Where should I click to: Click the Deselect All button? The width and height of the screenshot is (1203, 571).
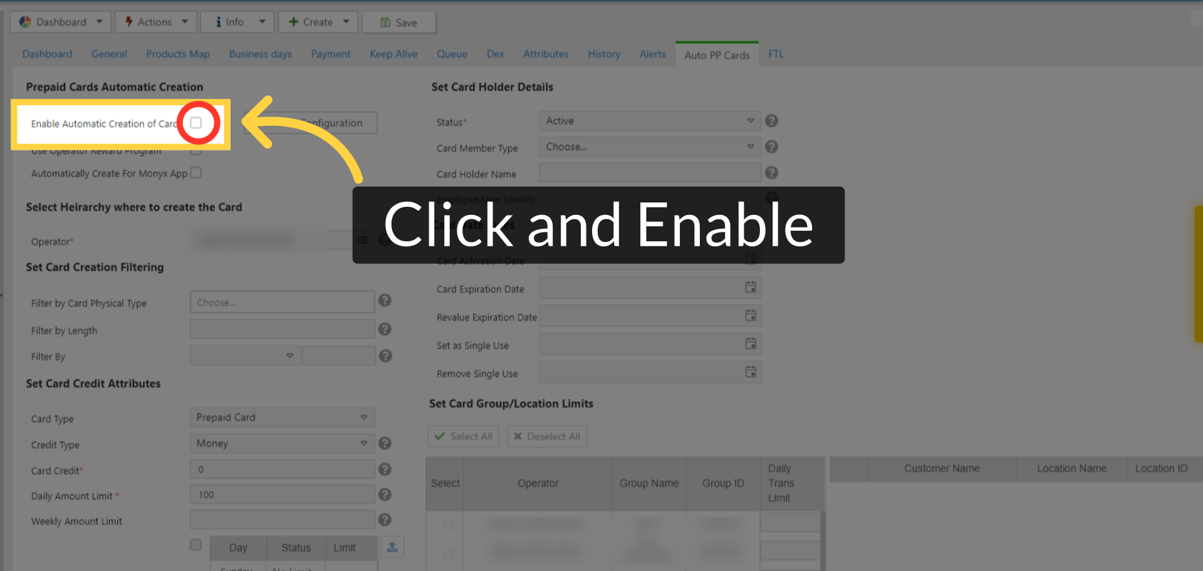click(x=547, y=436)
